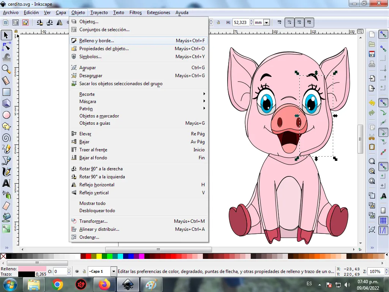Toggle scale stroke width with object
Image resolution: width=389 pixels, height=292 pixels.
coord(279,22)
